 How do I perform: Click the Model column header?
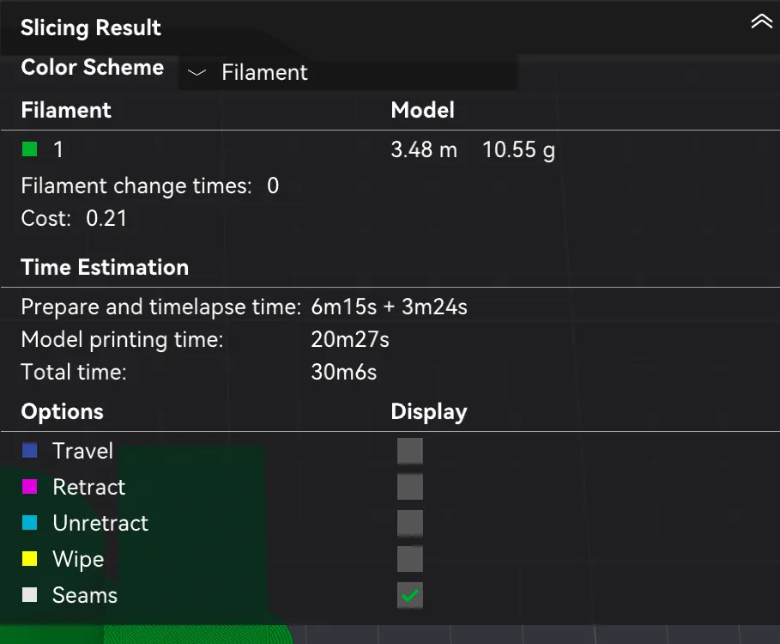[x=422, y=110]
